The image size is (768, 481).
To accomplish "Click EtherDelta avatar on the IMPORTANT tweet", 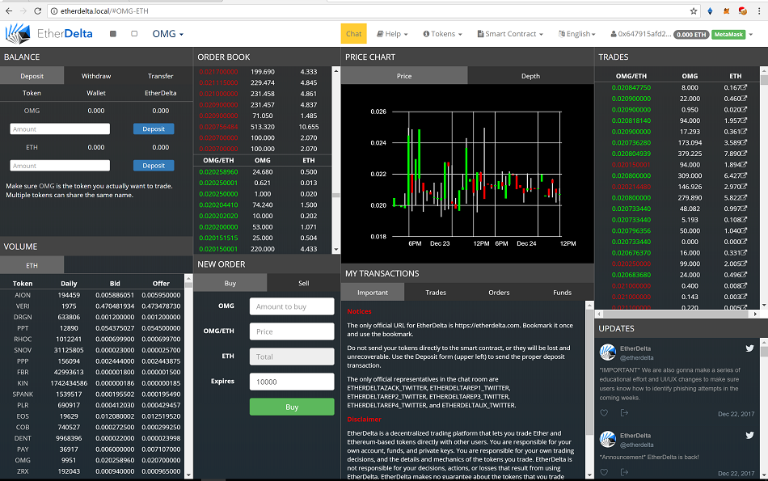I will coord(608,352).
